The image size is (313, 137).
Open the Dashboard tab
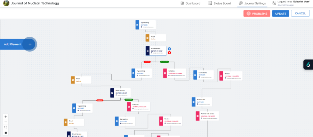(191, 3)
